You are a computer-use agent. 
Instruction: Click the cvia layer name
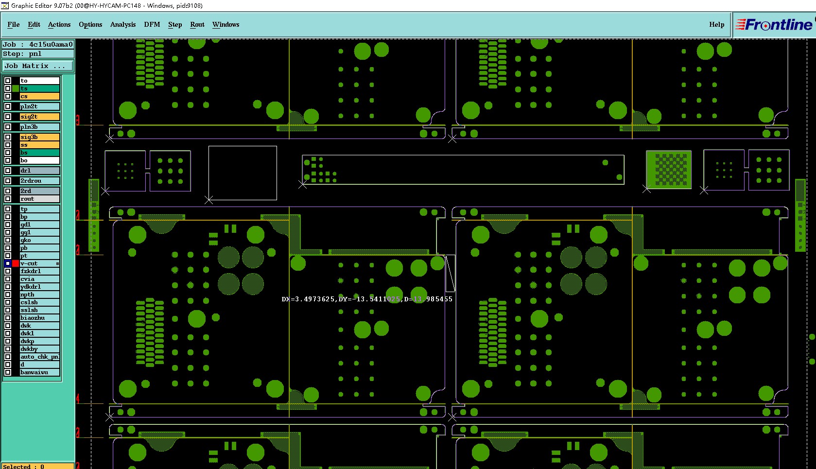coord(40,279)
